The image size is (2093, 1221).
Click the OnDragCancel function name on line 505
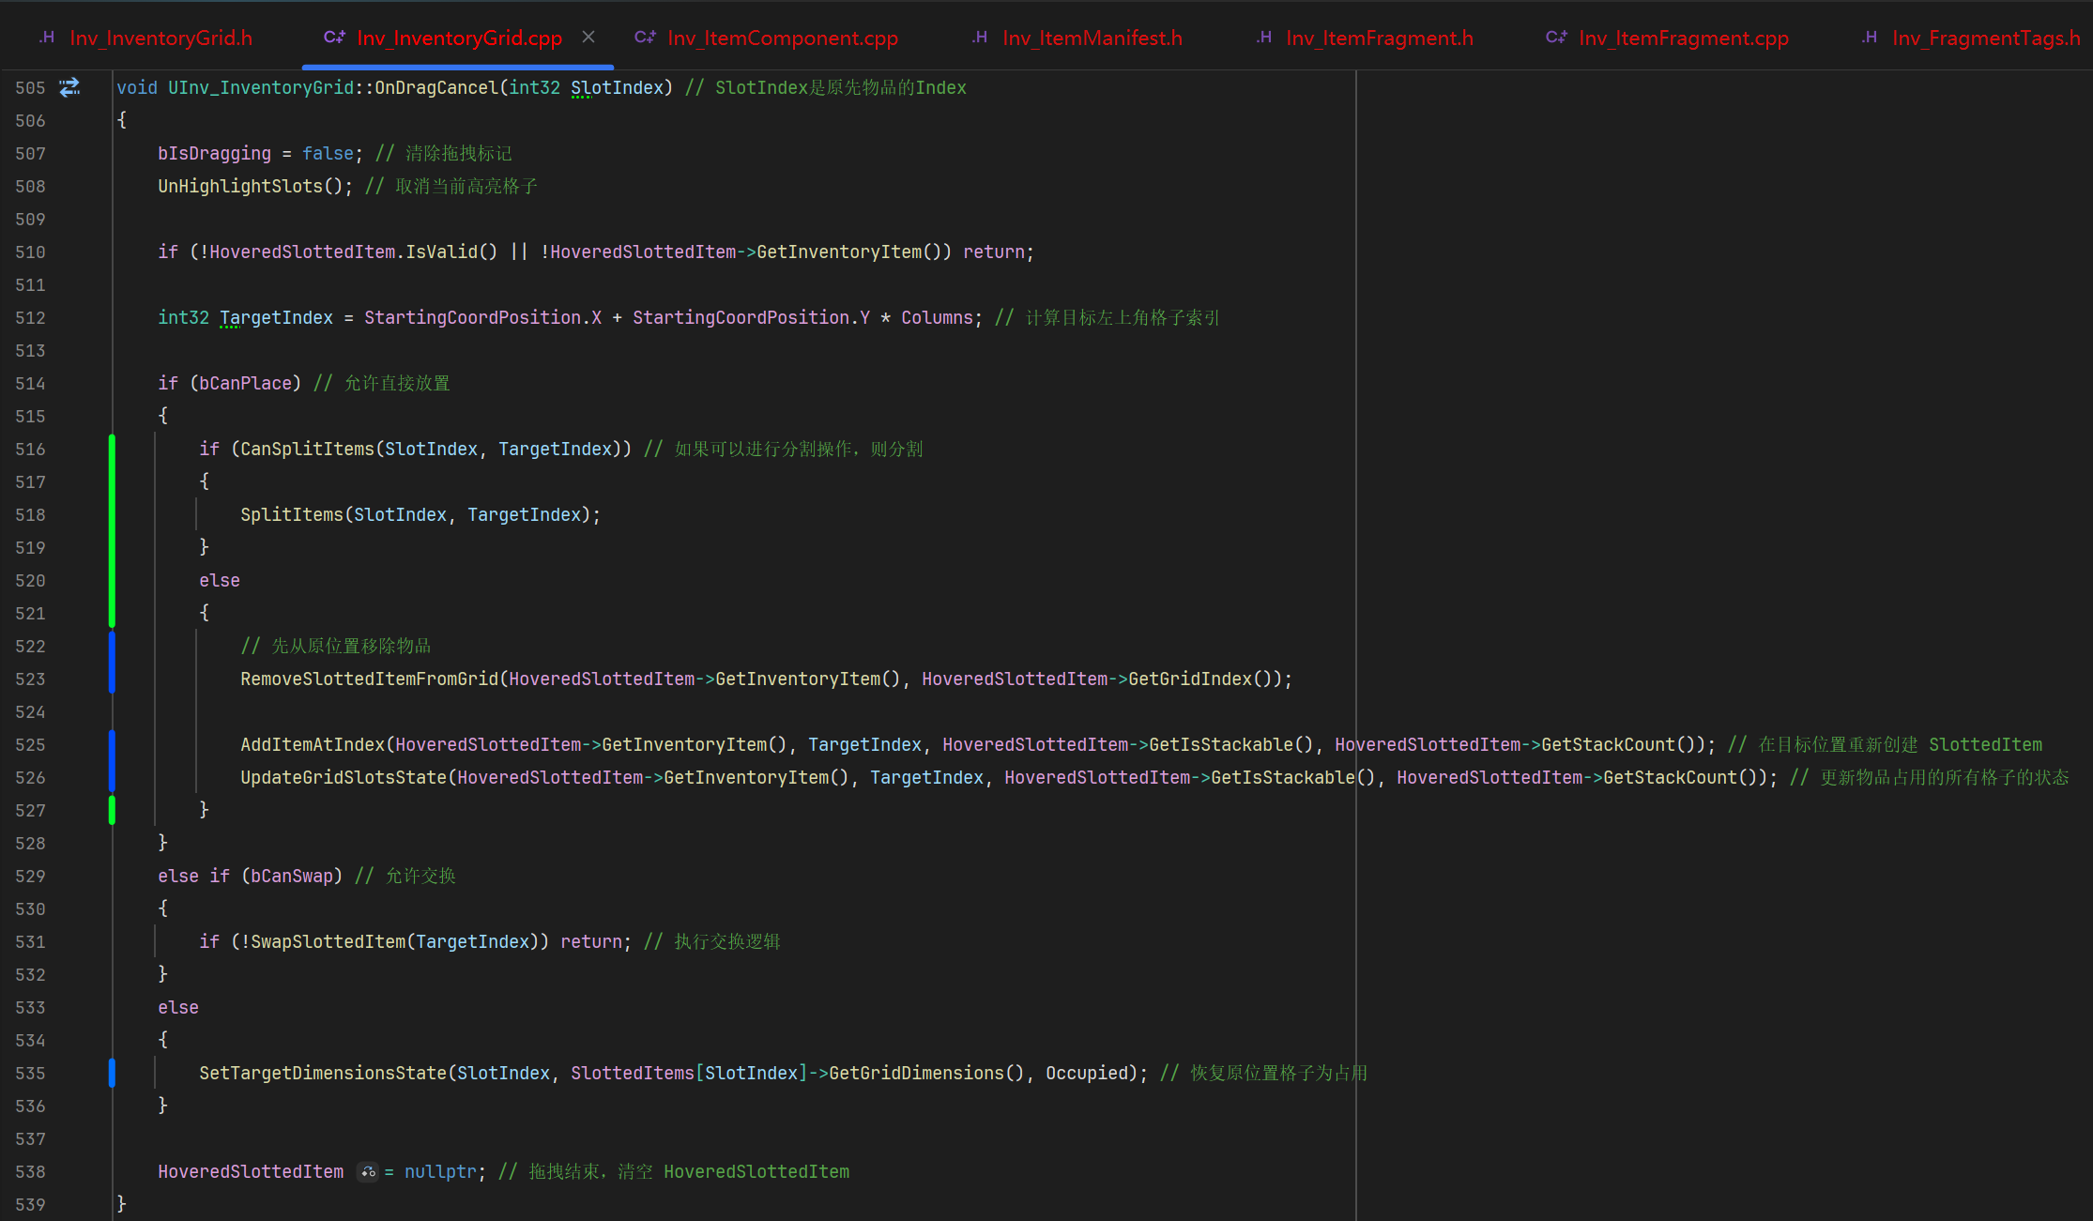436,87
